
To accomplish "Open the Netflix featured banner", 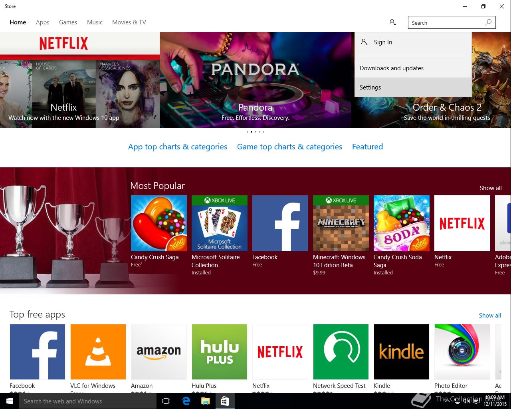I will point(80,80).
